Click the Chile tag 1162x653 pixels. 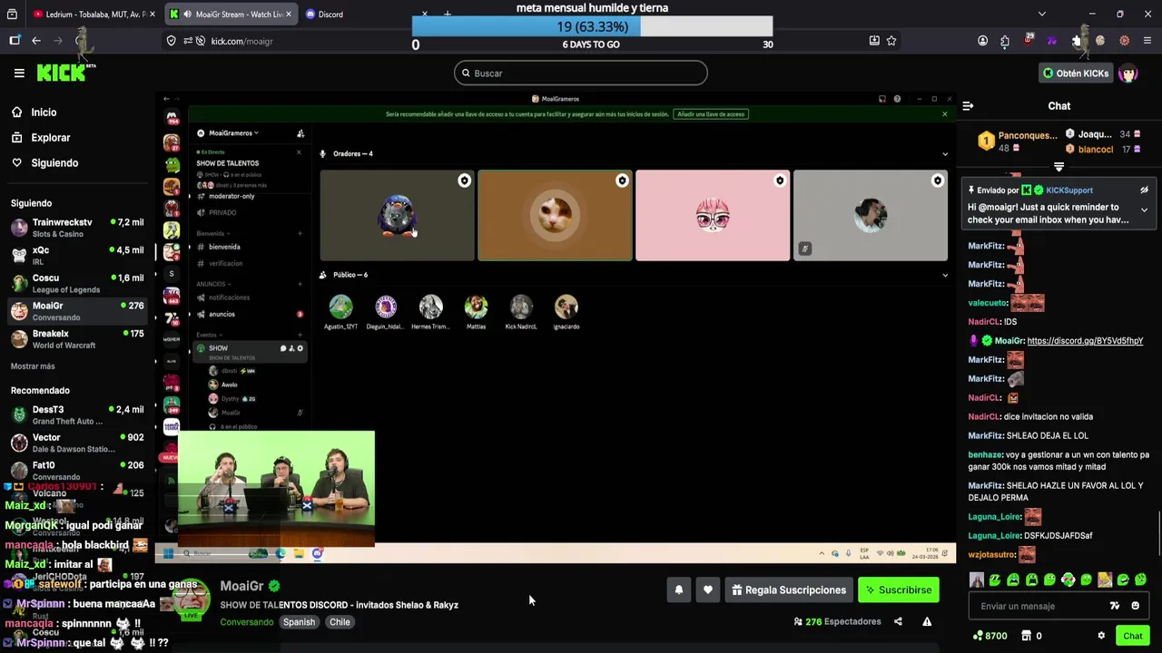coord(340,622)
